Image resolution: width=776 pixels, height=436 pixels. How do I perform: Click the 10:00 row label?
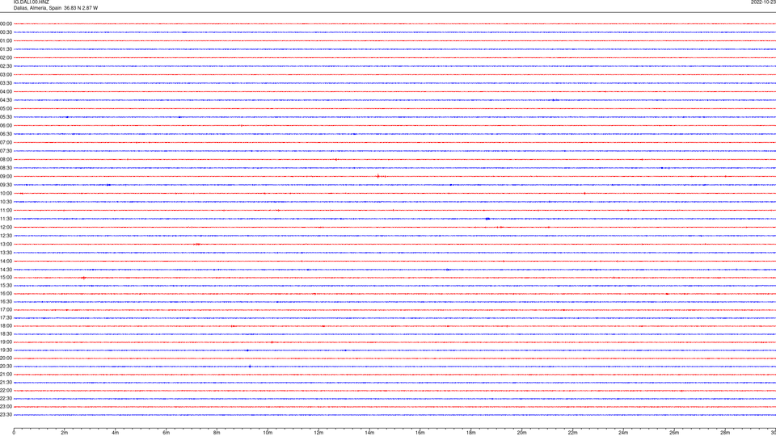point(6,193)
